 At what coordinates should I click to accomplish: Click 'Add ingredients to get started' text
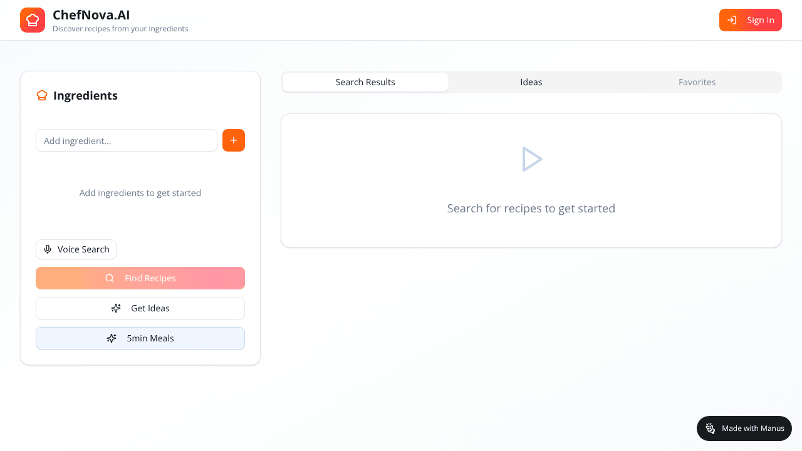(140, 193)
